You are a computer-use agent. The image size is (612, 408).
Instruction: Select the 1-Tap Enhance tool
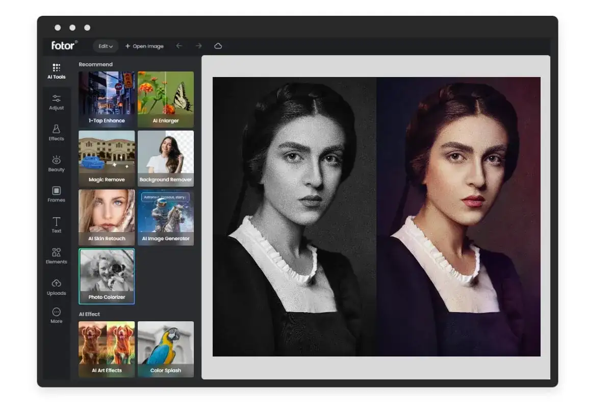pyautogui.click(x=107, y=99)
